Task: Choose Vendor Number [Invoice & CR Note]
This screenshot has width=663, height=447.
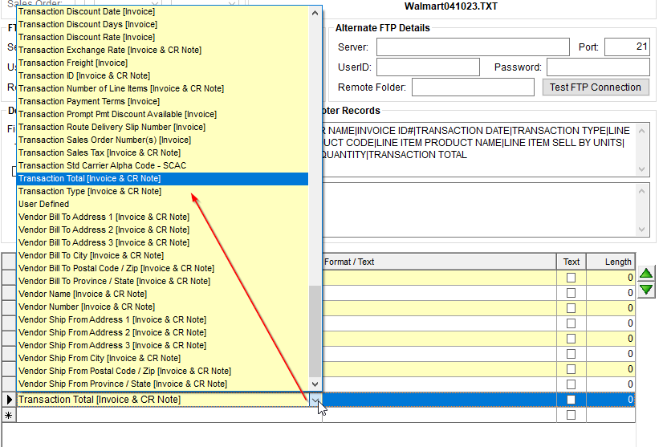Action: click(162, 307)
